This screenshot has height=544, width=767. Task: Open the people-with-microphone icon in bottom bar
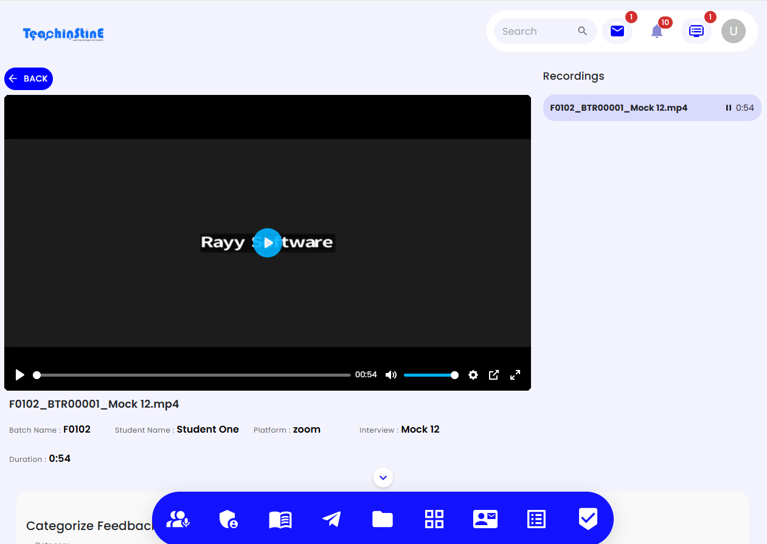coord(178,519)
